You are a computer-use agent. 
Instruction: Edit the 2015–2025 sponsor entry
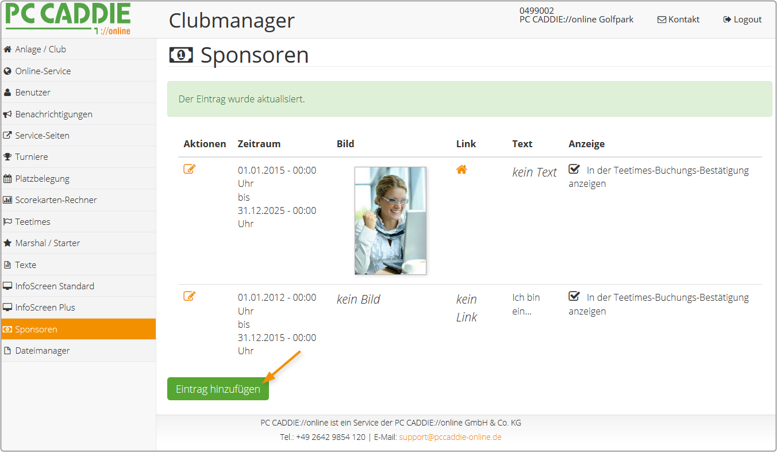click(190, 169)
